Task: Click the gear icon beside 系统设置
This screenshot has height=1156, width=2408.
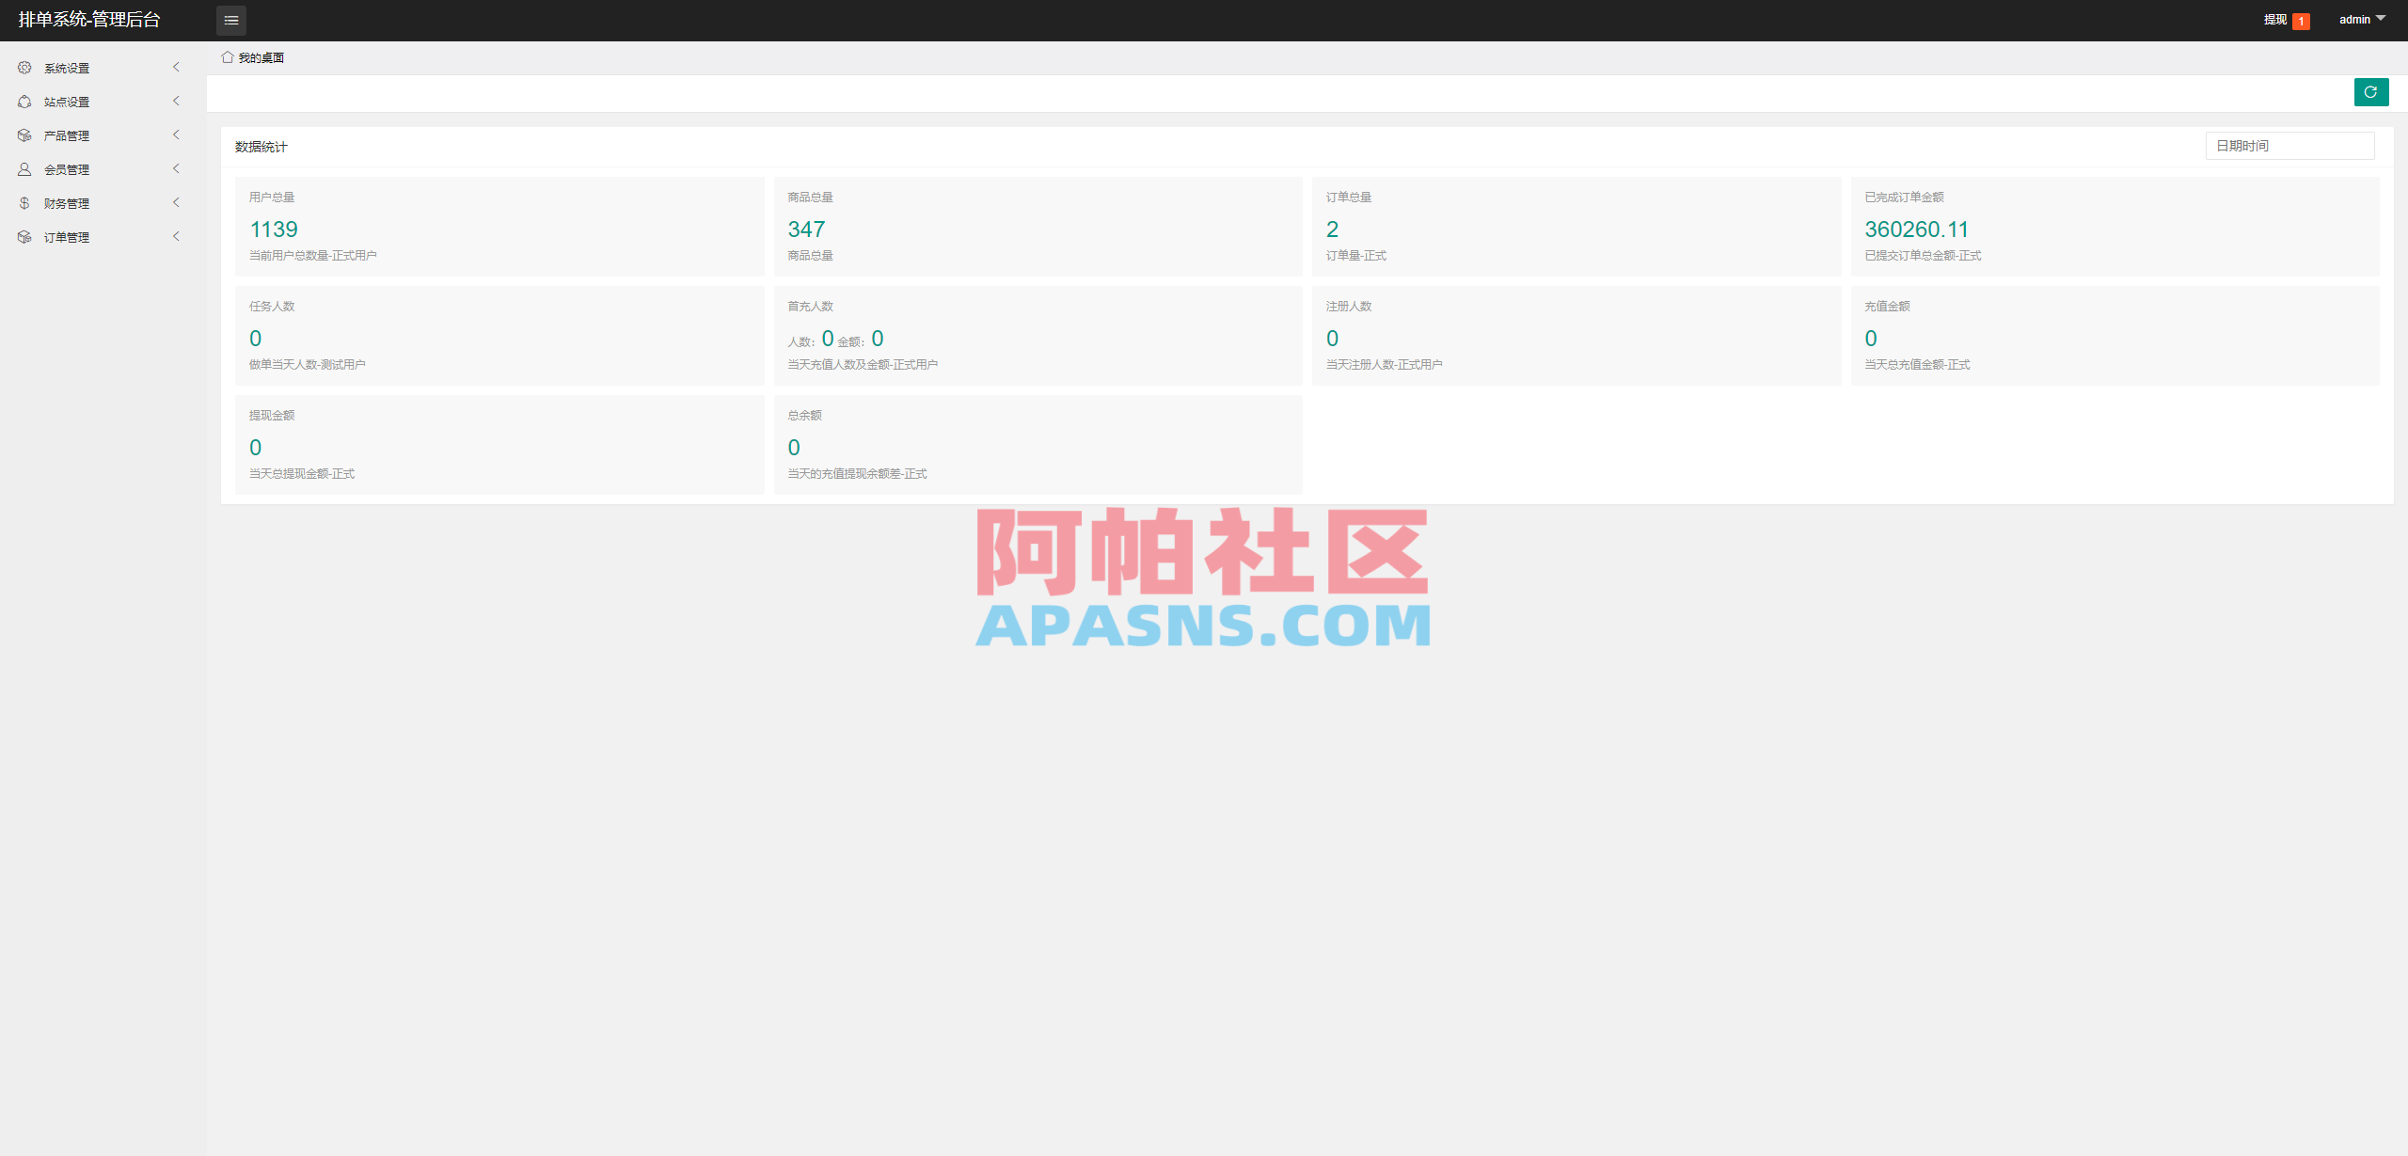Action: (x=24, y=67)
